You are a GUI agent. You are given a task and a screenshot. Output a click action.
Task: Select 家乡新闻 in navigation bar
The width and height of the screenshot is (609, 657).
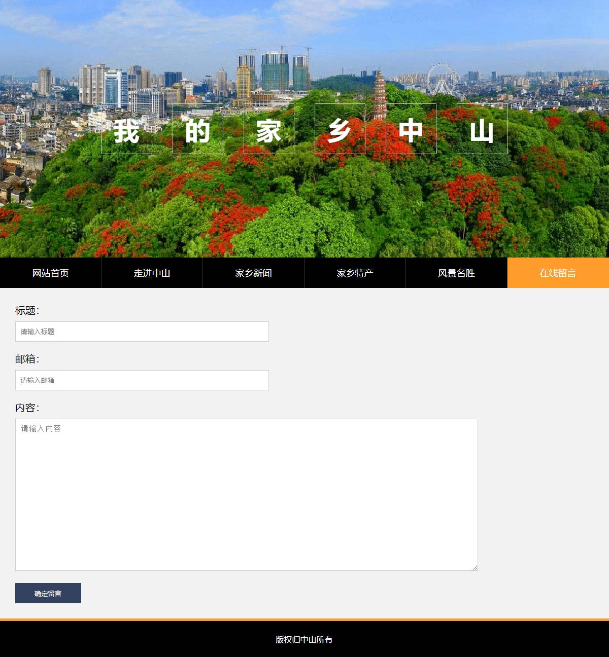point(254,273)
